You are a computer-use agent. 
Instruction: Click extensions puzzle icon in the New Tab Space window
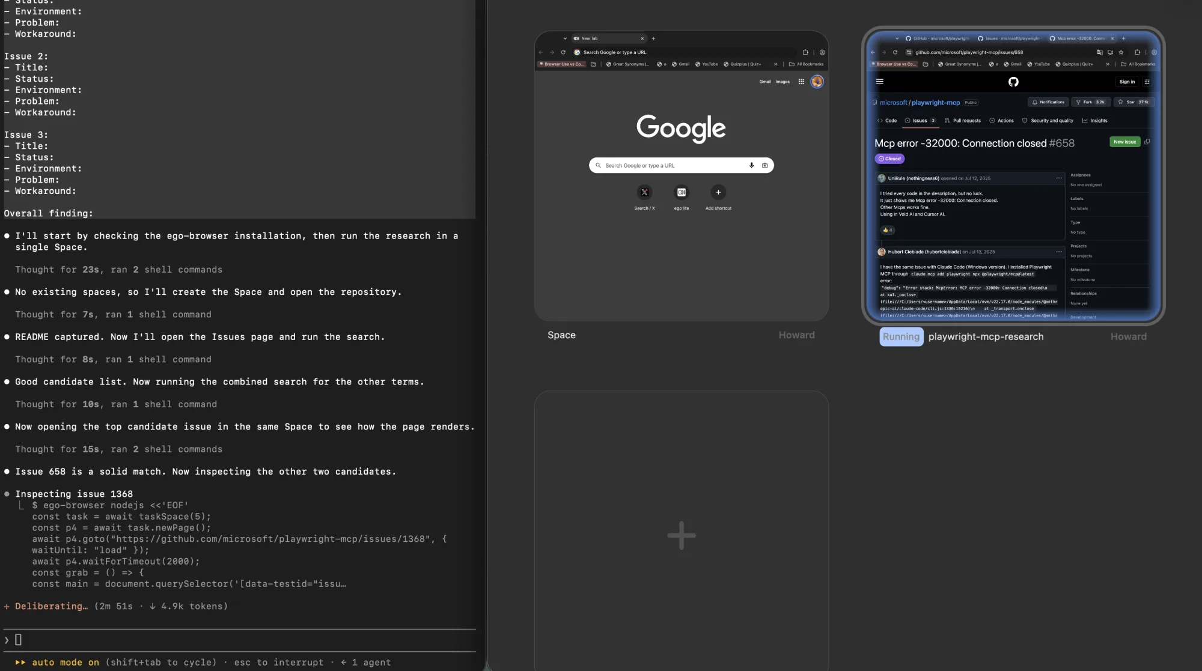click(805, 52)
